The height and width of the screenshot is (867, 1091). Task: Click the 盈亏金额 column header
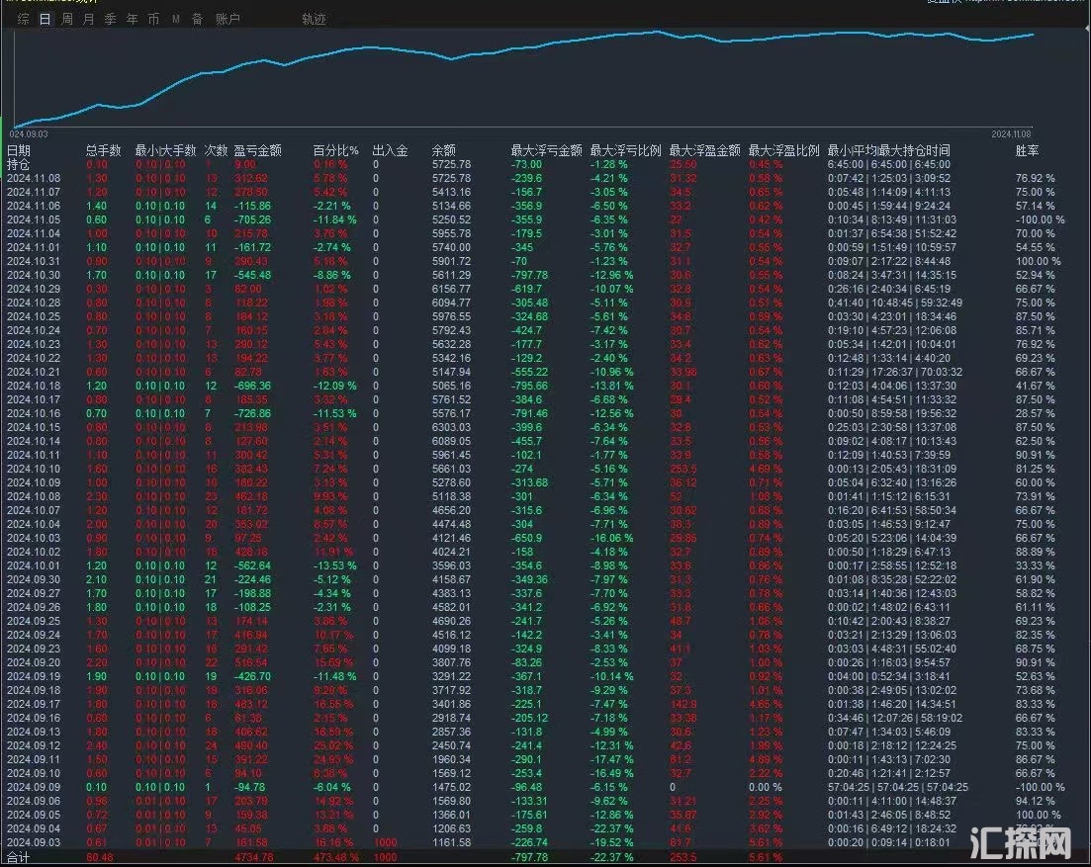point(257,151)
